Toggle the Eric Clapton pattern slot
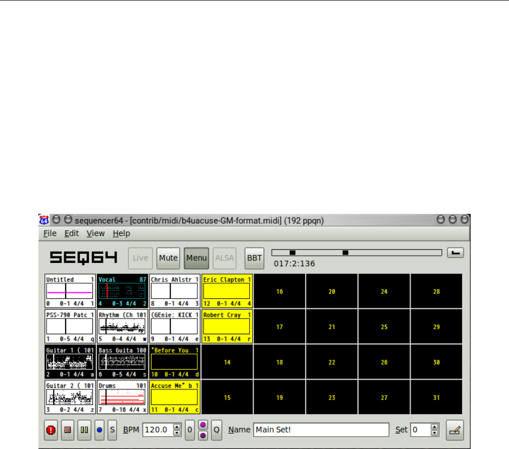Viewport: 509px width, 449px height. [227, 291]
